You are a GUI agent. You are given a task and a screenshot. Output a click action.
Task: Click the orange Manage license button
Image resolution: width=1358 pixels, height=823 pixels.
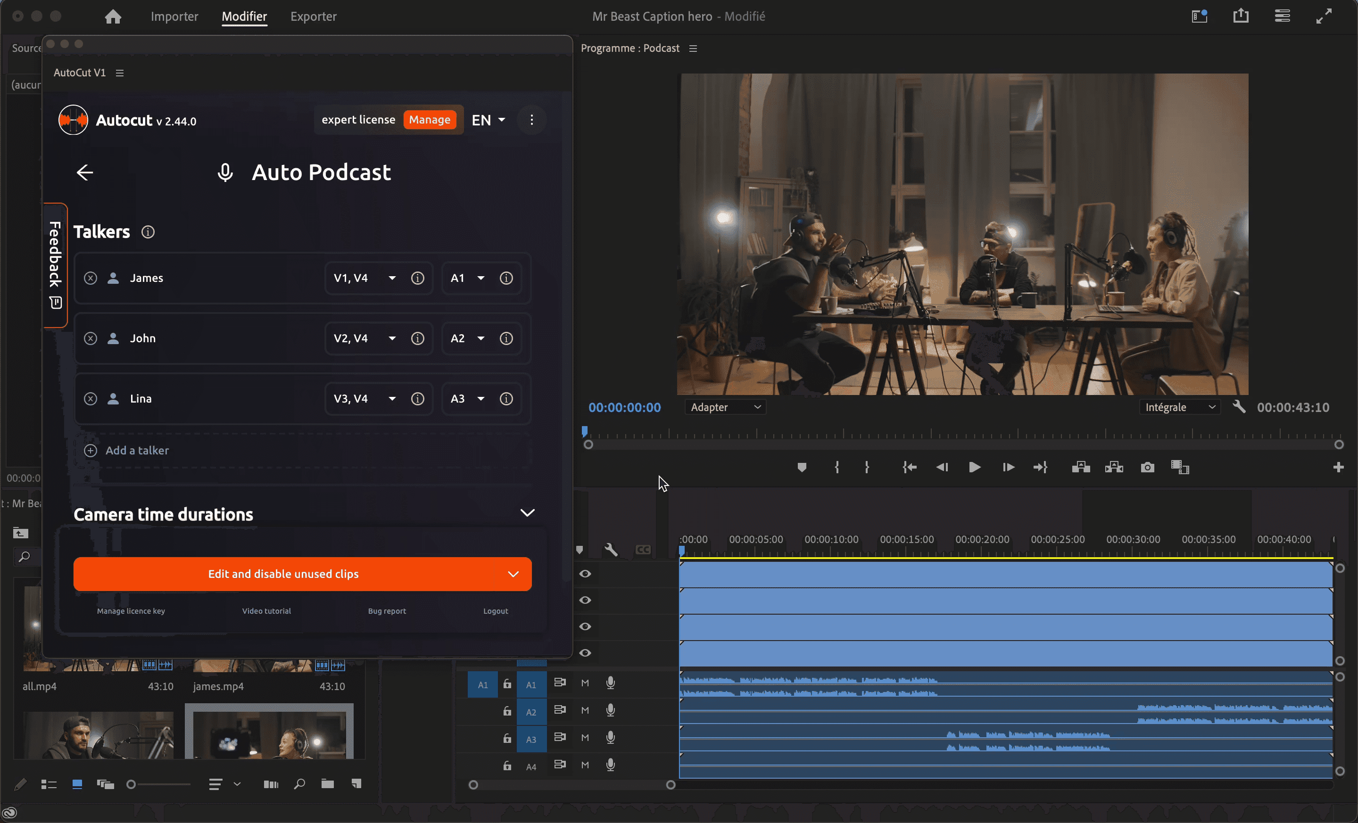430,120
